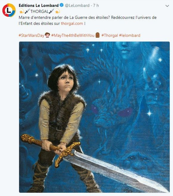Click the dagger emoji after THORGAL
The height and width of the screenshot is (196, 173).
coord(51,11)
